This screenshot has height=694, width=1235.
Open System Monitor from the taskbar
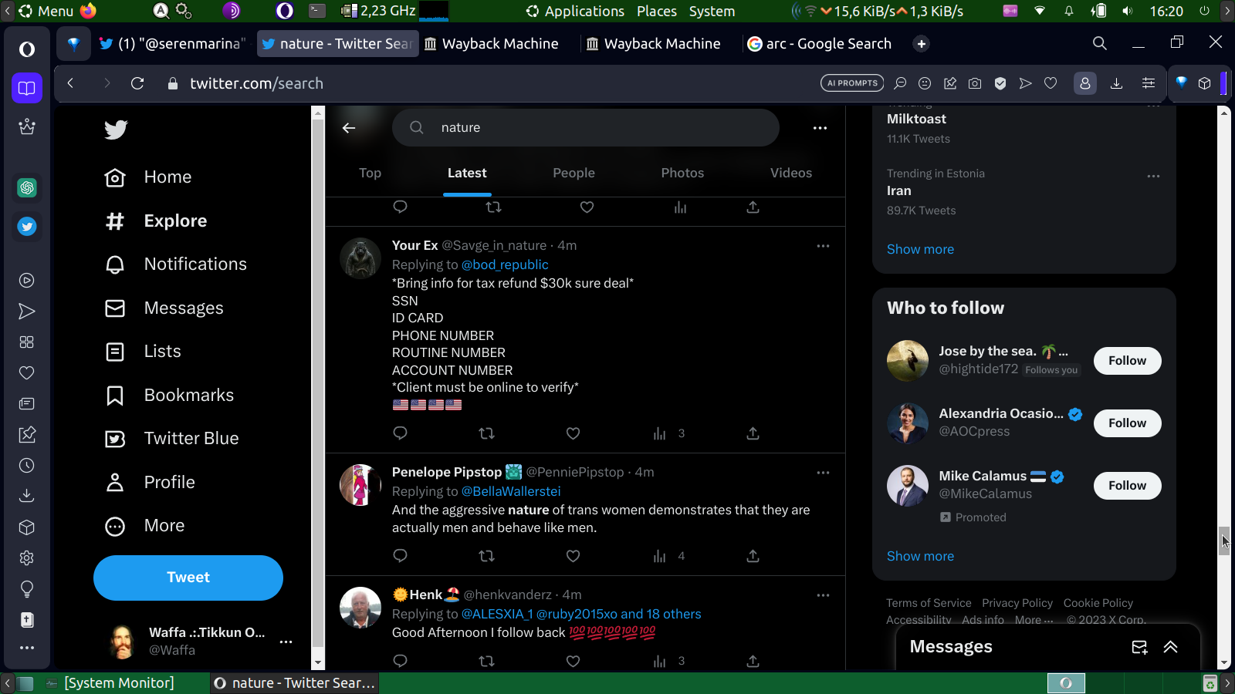[110, 683]
